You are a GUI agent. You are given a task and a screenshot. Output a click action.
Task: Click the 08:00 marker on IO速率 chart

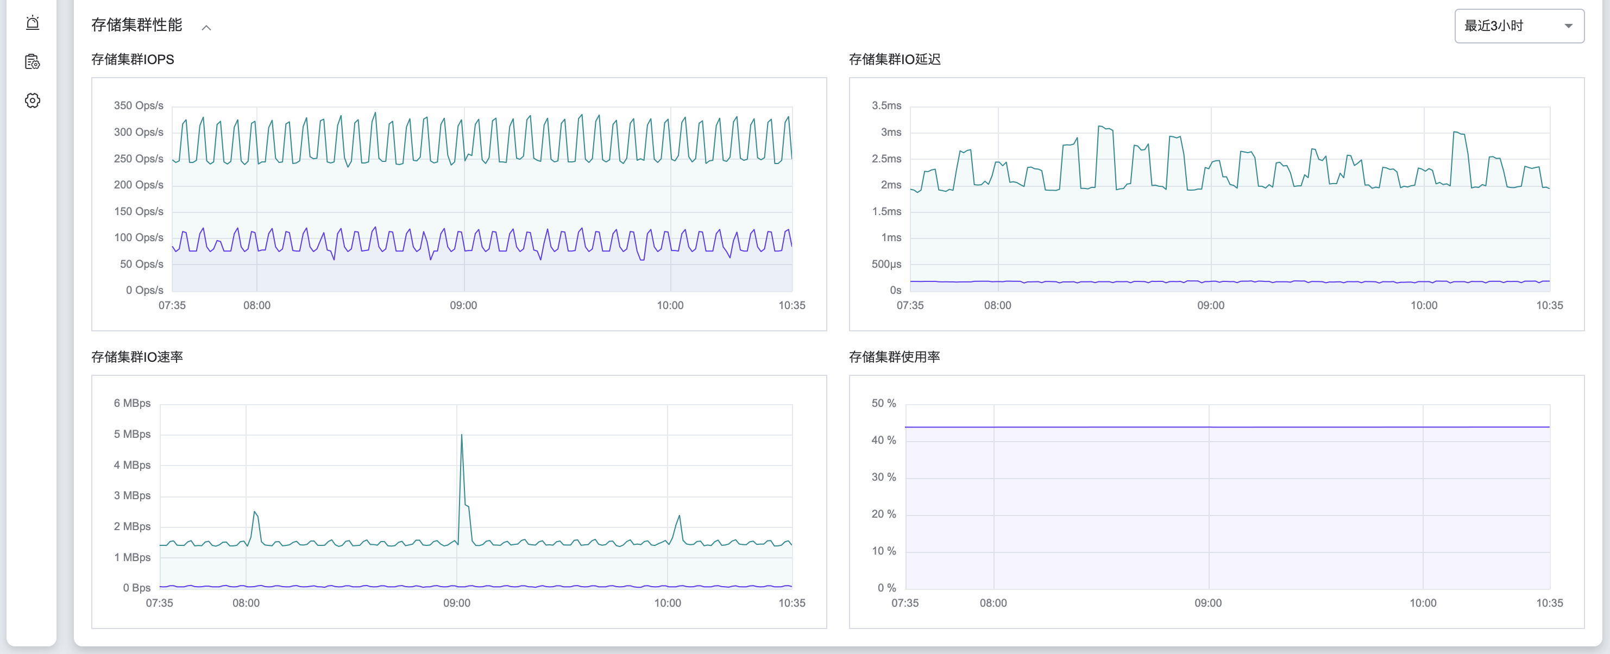point(246,603)
